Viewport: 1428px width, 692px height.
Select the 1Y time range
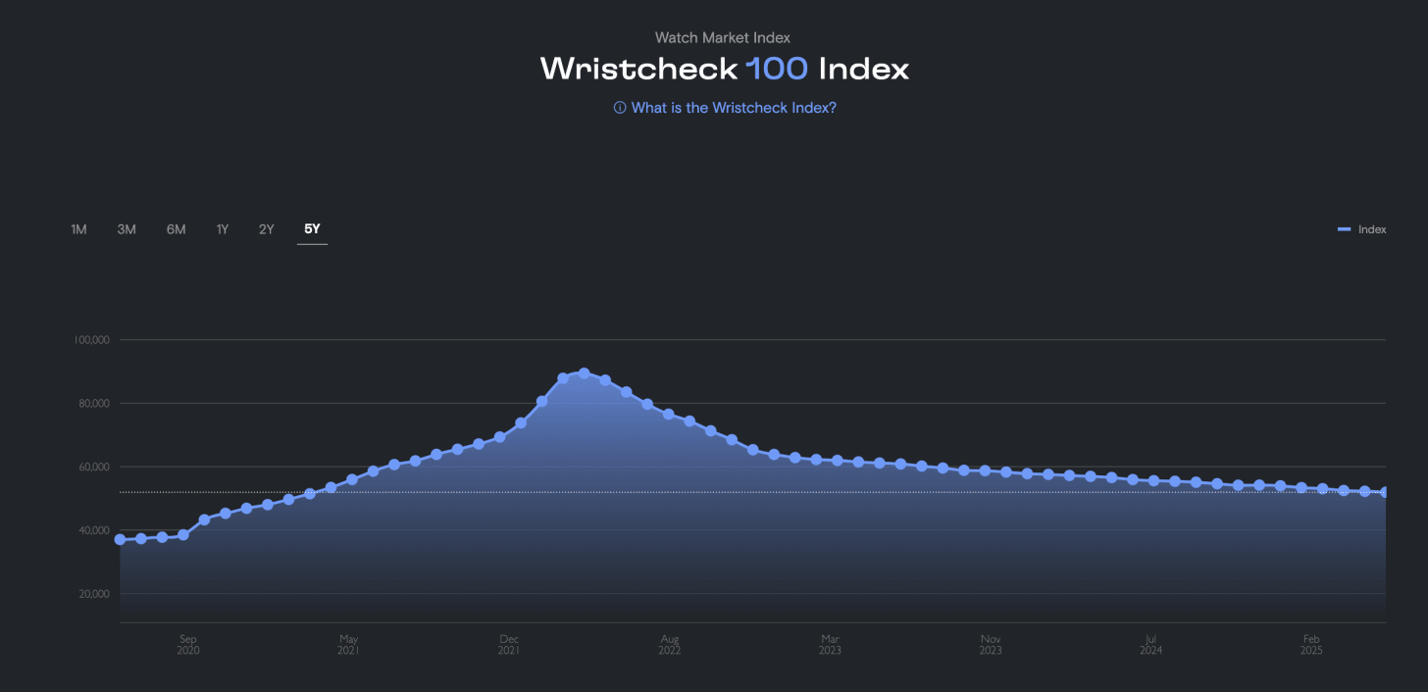coord(222,228)
